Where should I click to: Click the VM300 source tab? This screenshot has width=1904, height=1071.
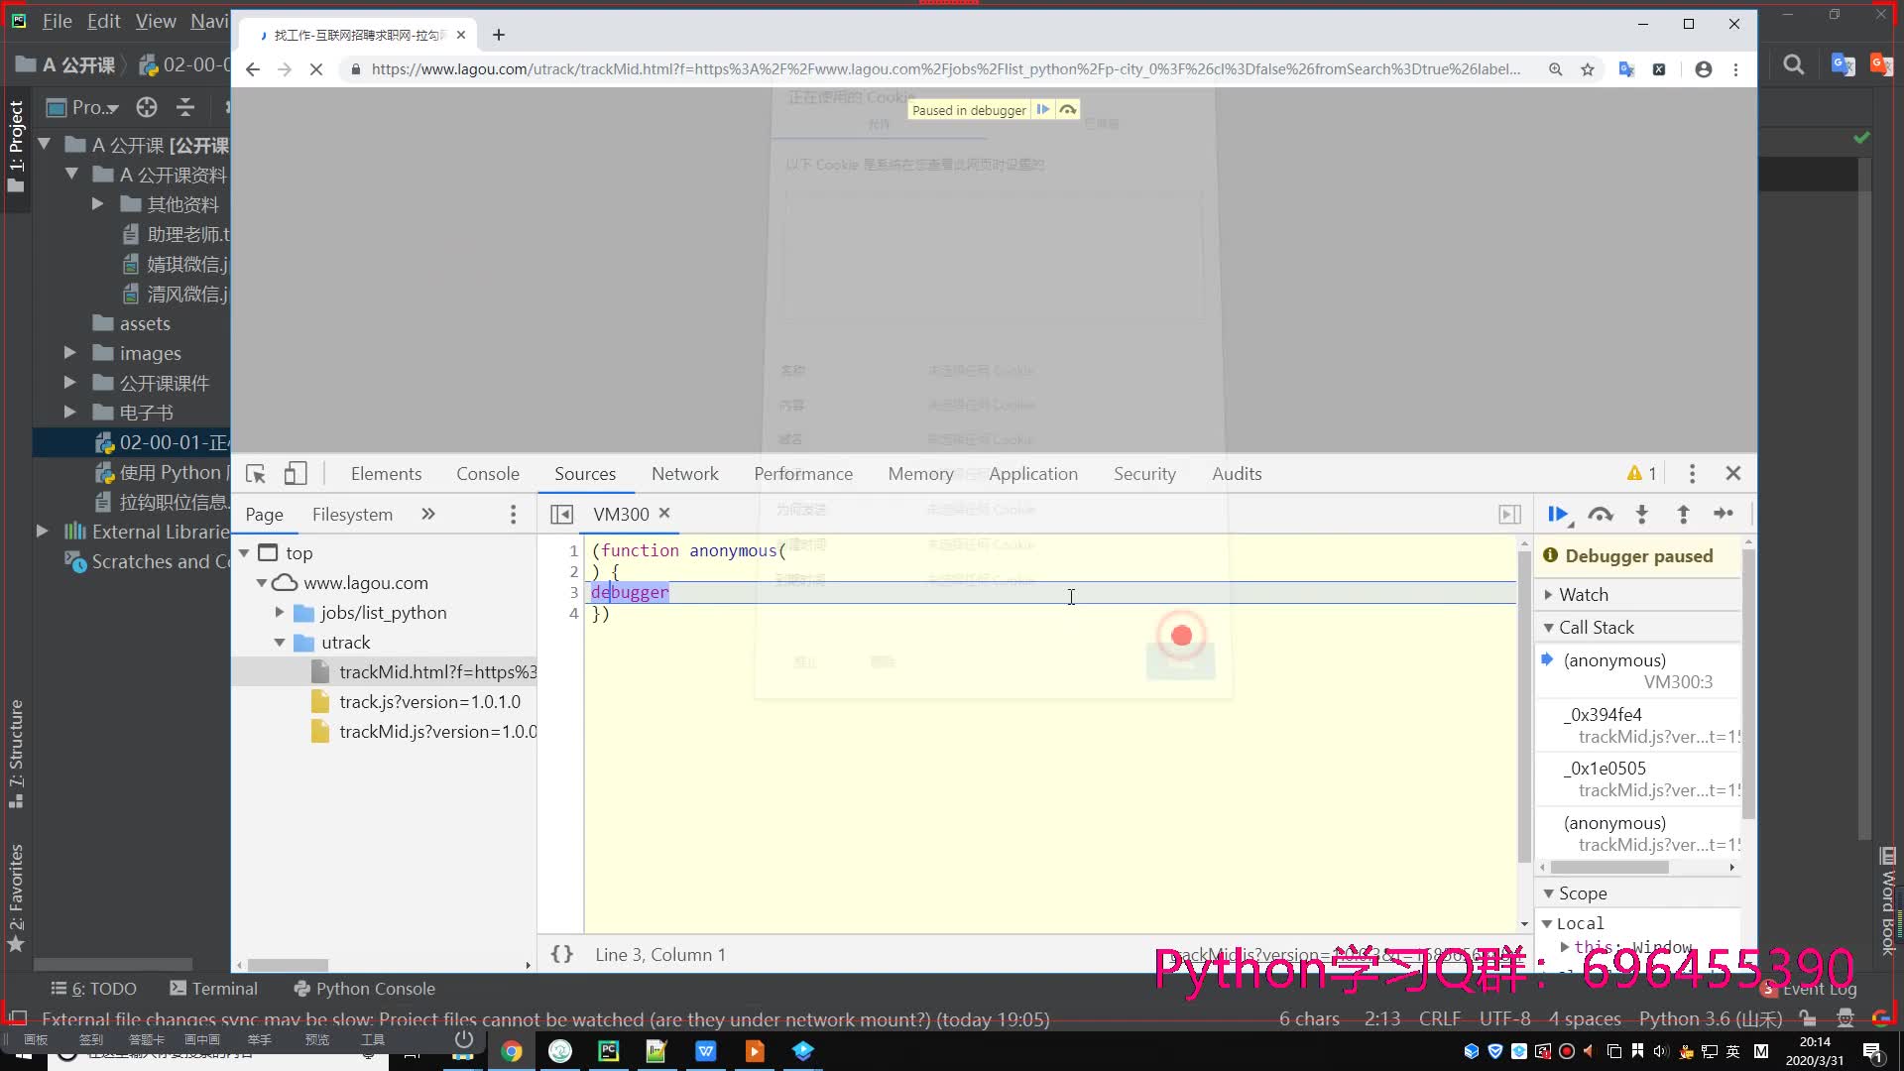click(x=621, y=513)
